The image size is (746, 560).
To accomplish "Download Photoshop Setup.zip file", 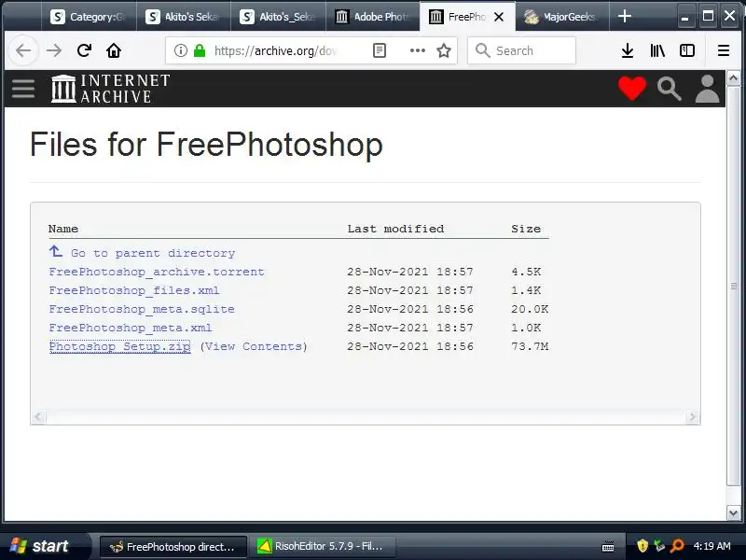I will (120, 346).
